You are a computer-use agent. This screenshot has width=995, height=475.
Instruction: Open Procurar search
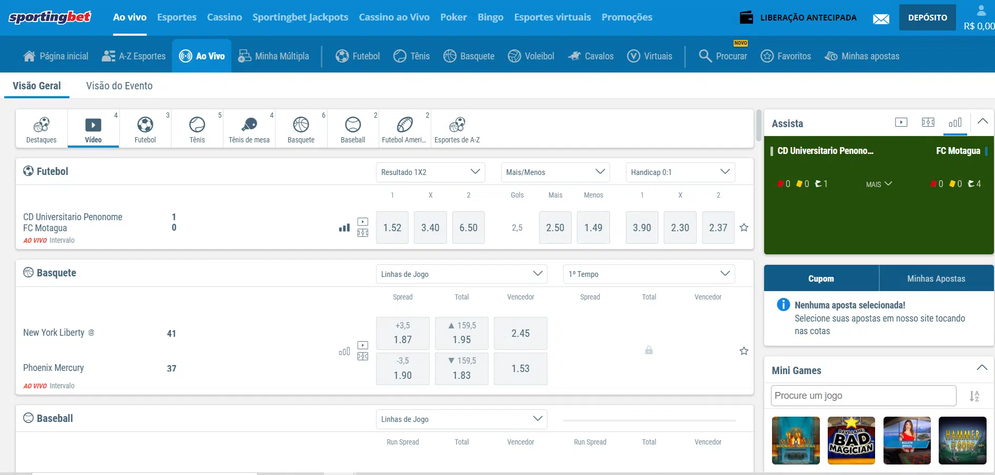(723, 56)
